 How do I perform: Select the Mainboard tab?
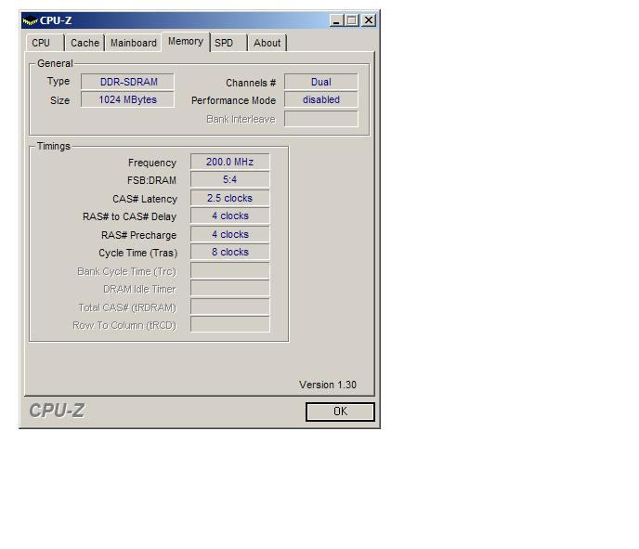tap(133, 43)
